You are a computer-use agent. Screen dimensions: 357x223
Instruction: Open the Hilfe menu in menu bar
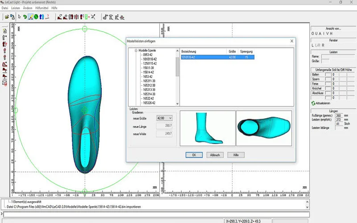(x=54, y=8)
